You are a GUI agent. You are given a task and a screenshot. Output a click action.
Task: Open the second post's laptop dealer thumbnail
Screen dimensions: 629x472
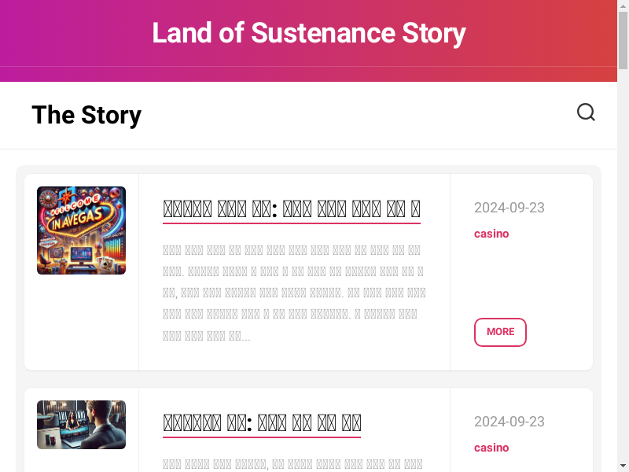click(81, 425)
